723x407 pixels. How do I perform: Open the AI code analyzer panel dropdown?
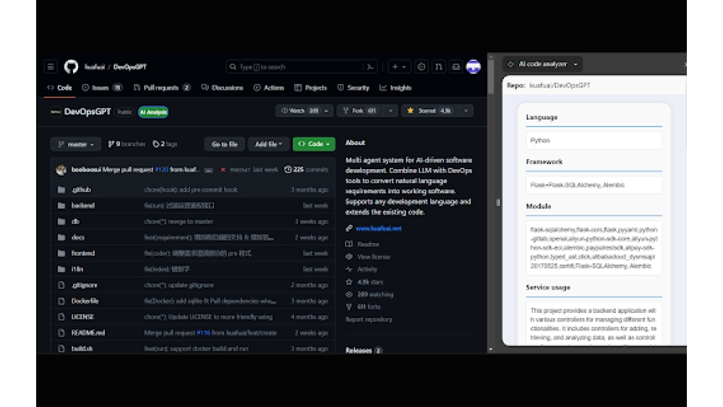(543, 64)
